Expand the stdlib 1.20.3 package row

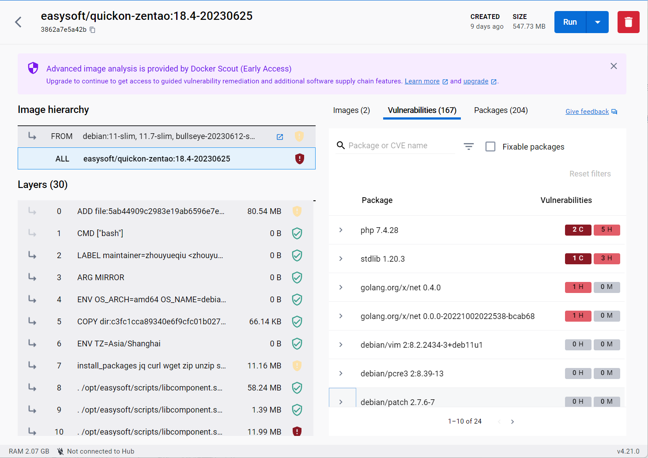click(341, 259)
